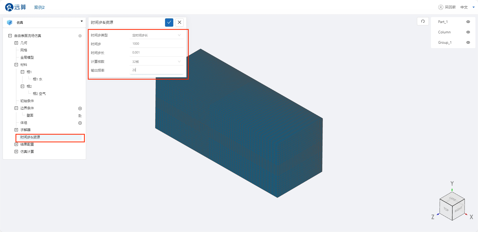Screen dimensions: 478x232
Task: Confirm settings with the blue checkmark button
Action: click(x=169, y=23)
